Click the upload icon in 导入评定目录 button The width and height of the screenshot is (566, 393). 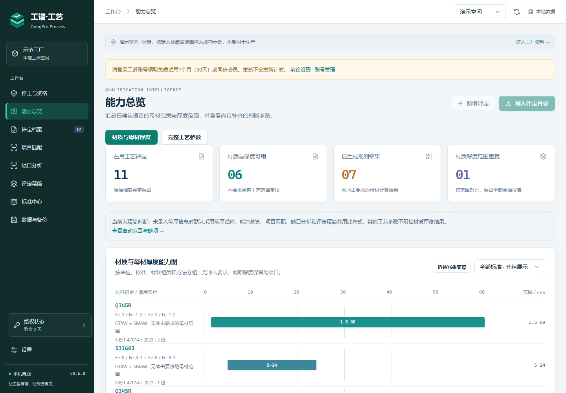click(x=509, y=103)
